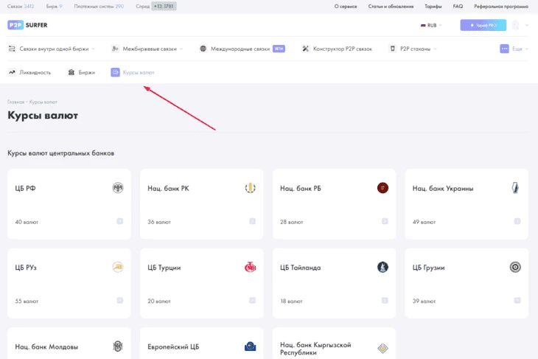Click the Нац. банк Молдовы card title
The height and width of the screenshot is (359, 538).
click(x=46, y=346)
